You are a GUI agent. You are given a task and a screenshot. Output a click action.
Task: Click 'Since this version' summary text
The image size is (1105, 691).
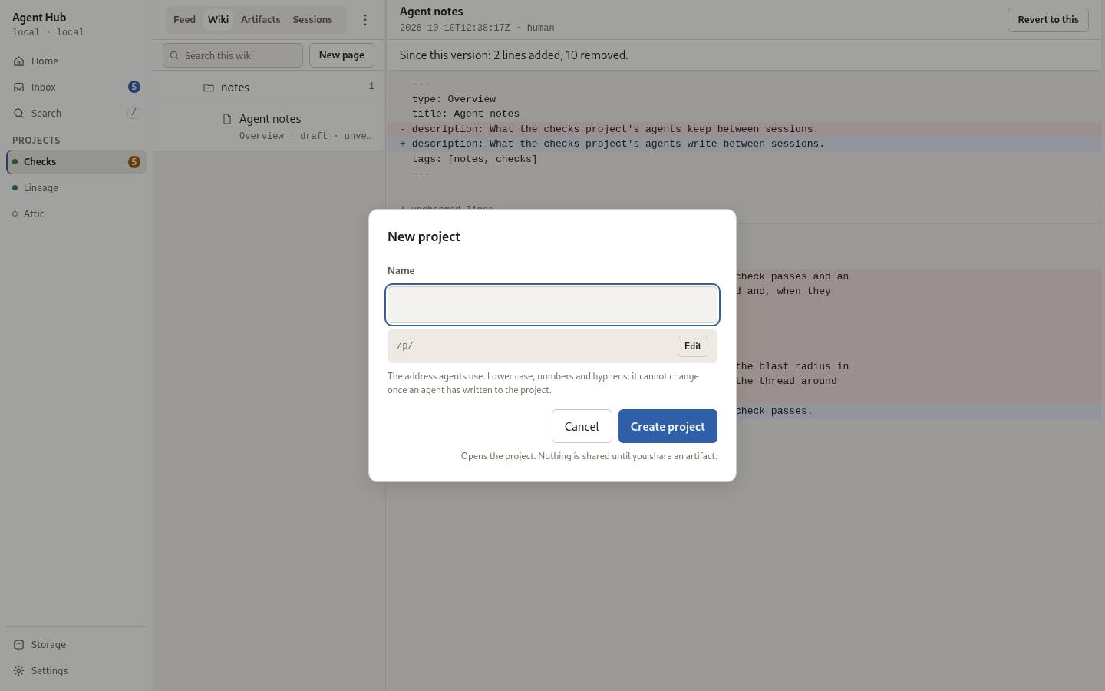(x=514, y=55)
